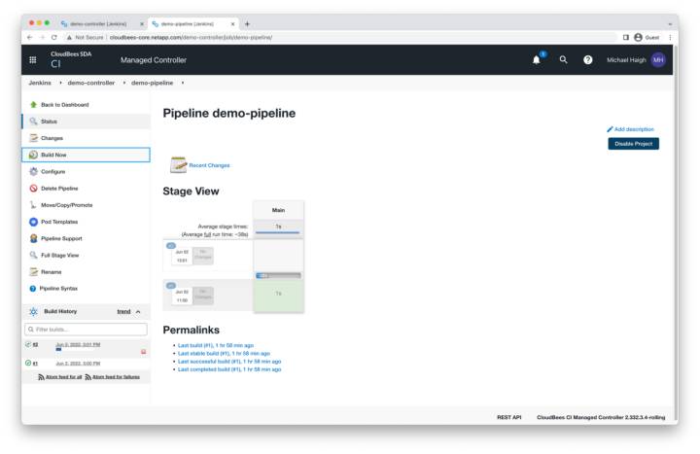Expand breadcrumb arrow after demo-pipeline

tap(183, 83)
